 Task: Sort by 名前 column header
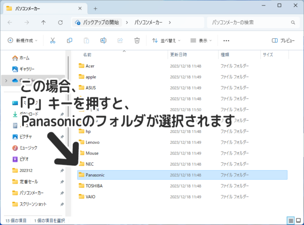87,55
